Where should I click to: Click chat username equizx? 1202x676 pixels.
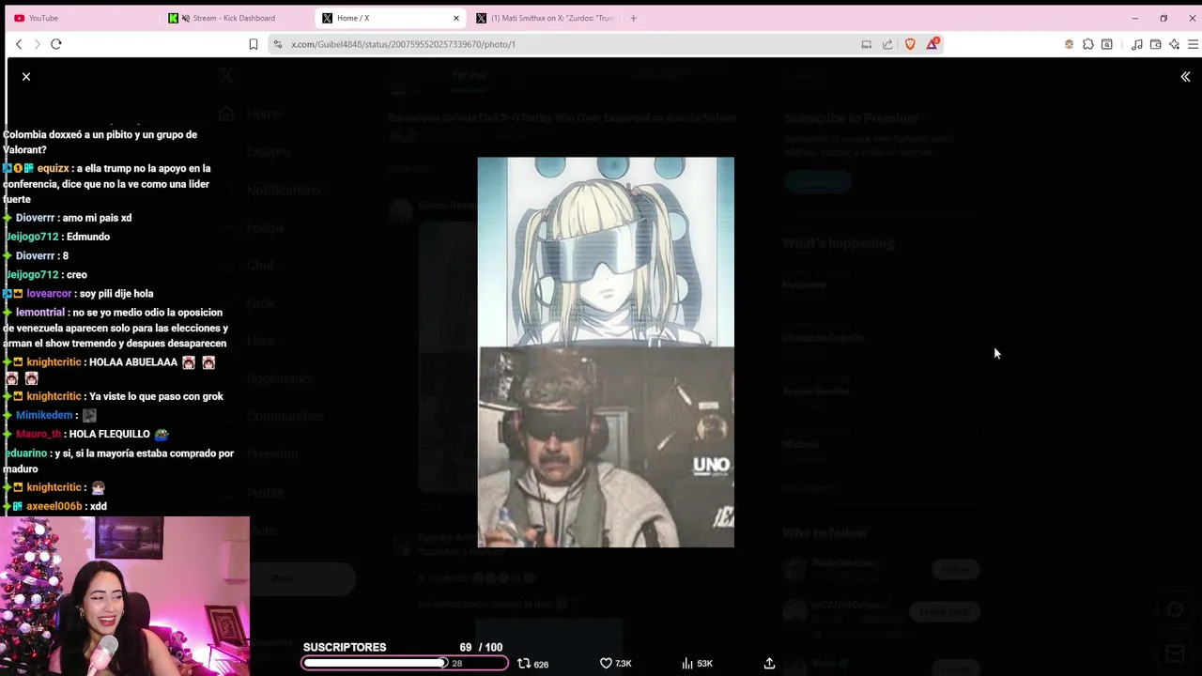53,168
